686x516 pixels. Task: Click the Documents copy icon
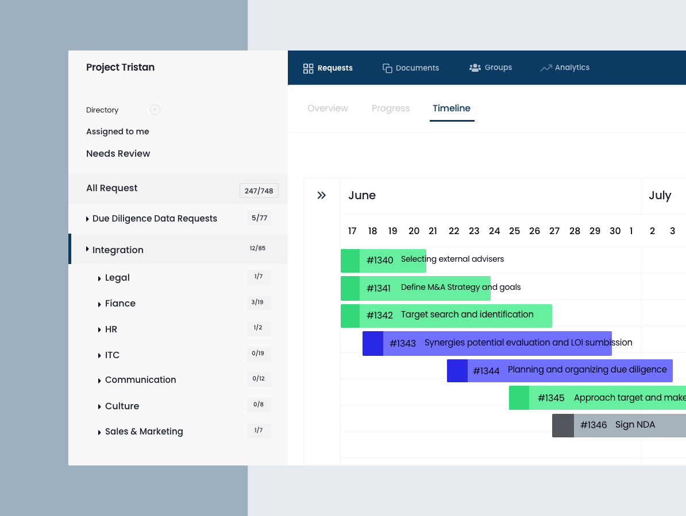pos(387,68)
